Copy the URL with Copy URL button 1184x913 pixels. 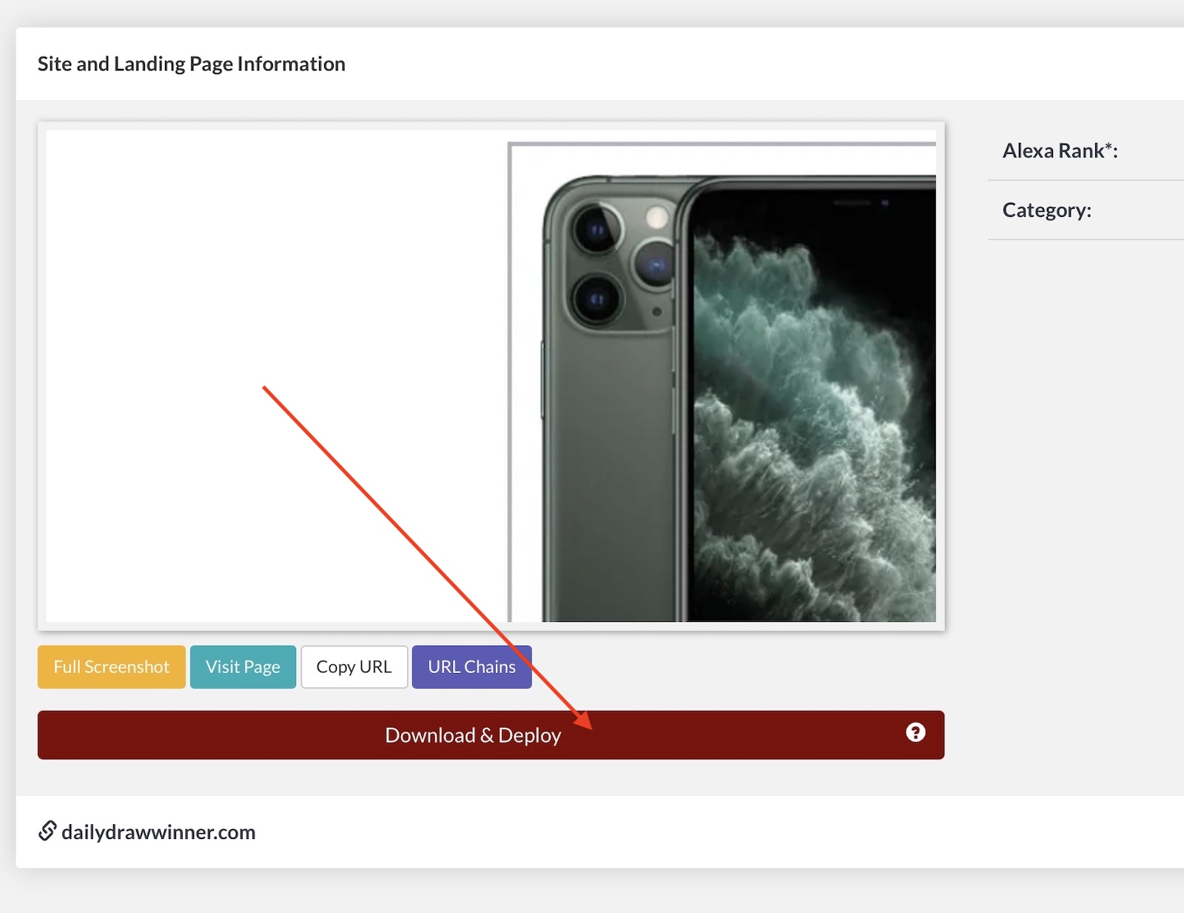(x=354, y=667)
